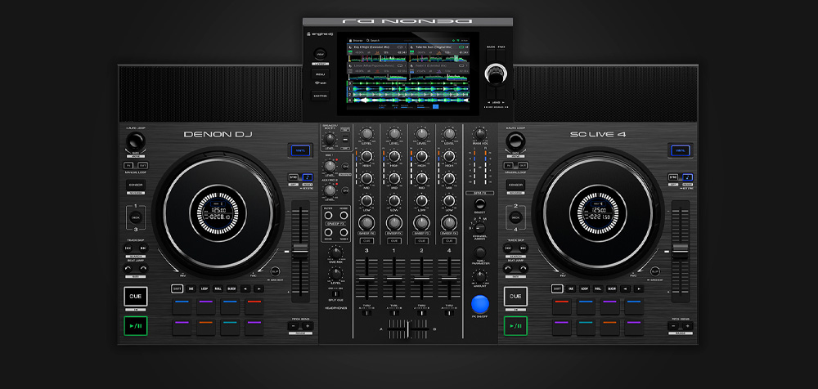Click channel 1 CUE button on mixer
Screen dimensions: 818x389
394,241
